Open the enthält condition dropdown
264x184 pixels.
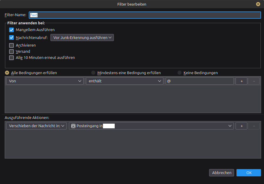point(125,81)
